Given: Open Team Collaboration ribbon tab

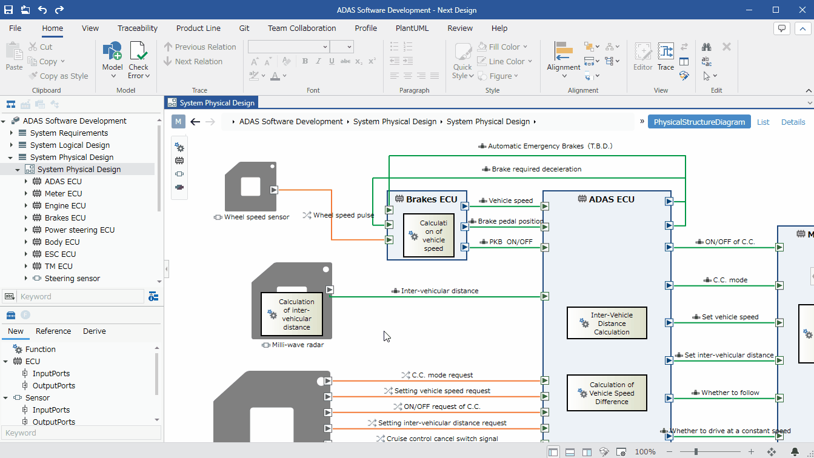Looking at the screenshot, I should pyautogui.click(x=302, y=28).
